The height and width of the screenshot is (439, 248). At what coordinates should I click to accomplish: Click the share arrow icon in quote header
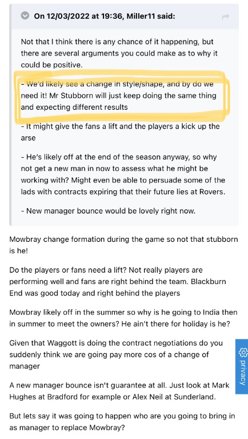(x=225, y=17)
